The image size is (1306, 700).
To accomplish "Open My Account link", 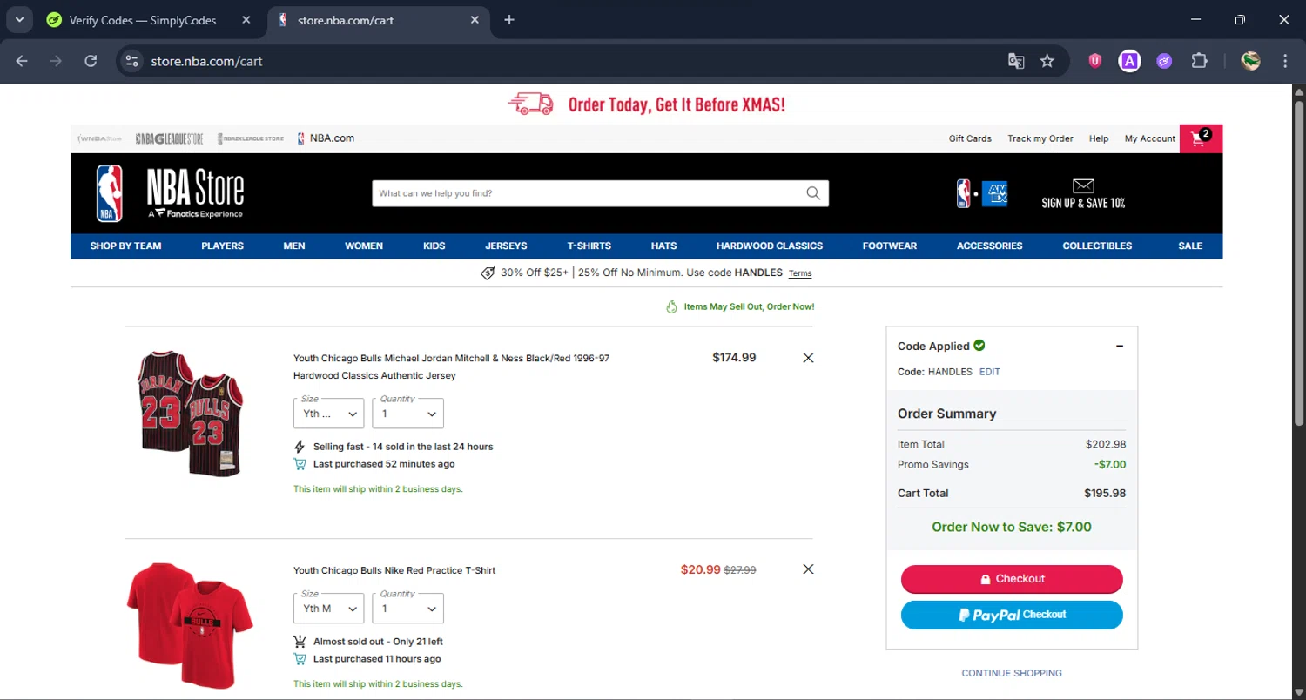I will (x=1150, y=138).
